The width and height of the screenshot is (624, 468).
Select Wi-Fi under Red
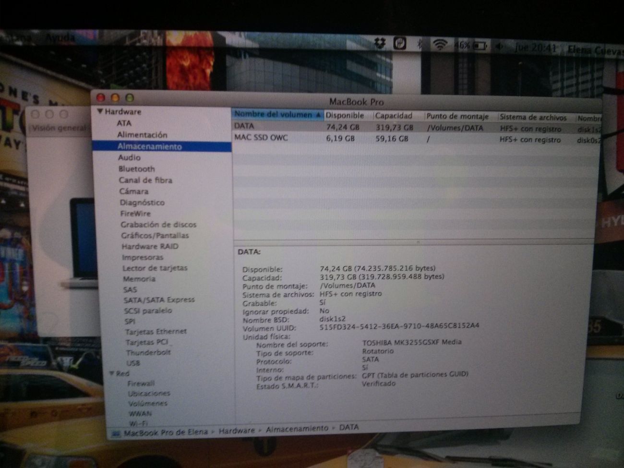pyautogui.click(x=138, y=423)
